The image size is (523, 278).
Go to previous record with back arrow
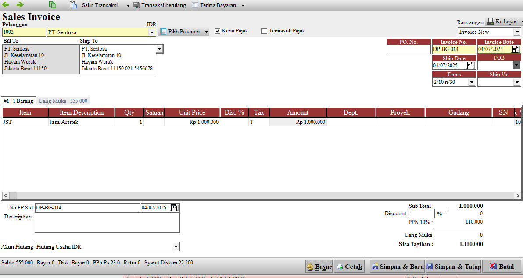click(5, 5)
